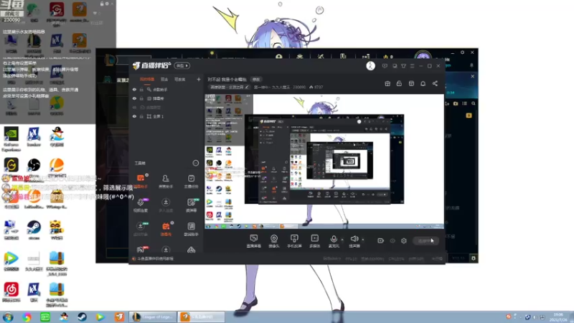
Task: Select the 全屏 1 source row
Action: pos(166,116)
